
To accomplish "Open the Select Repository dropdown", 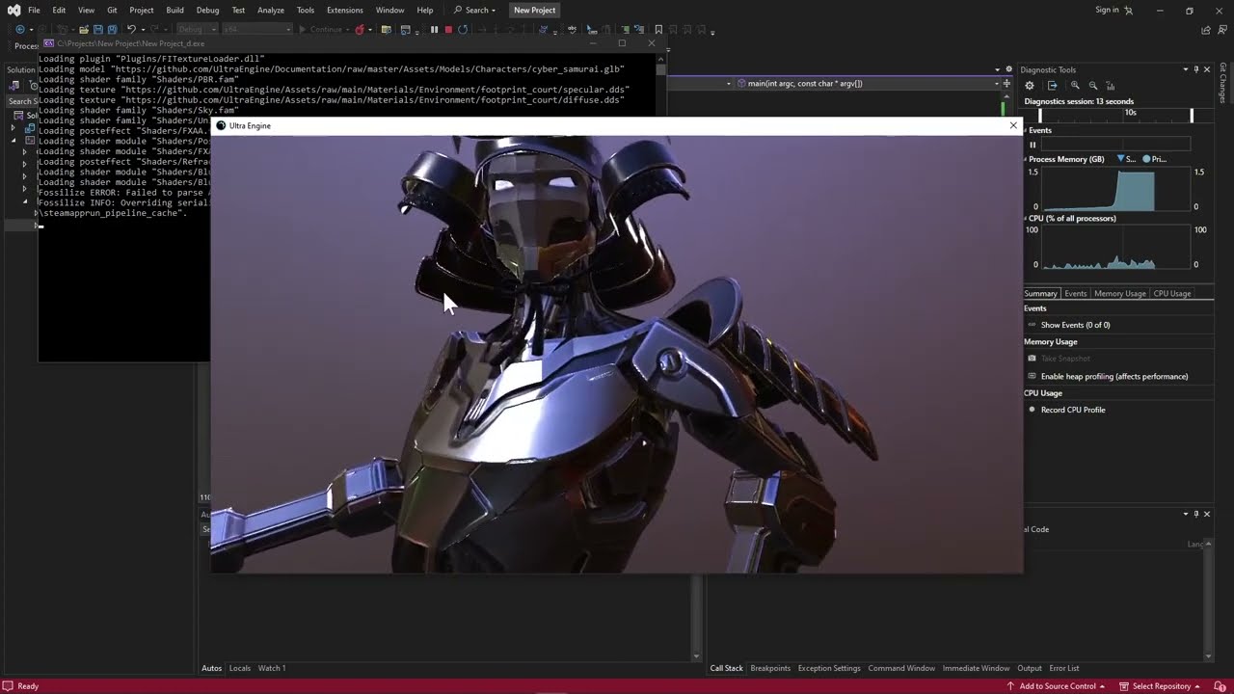I will coord(1160,686).
